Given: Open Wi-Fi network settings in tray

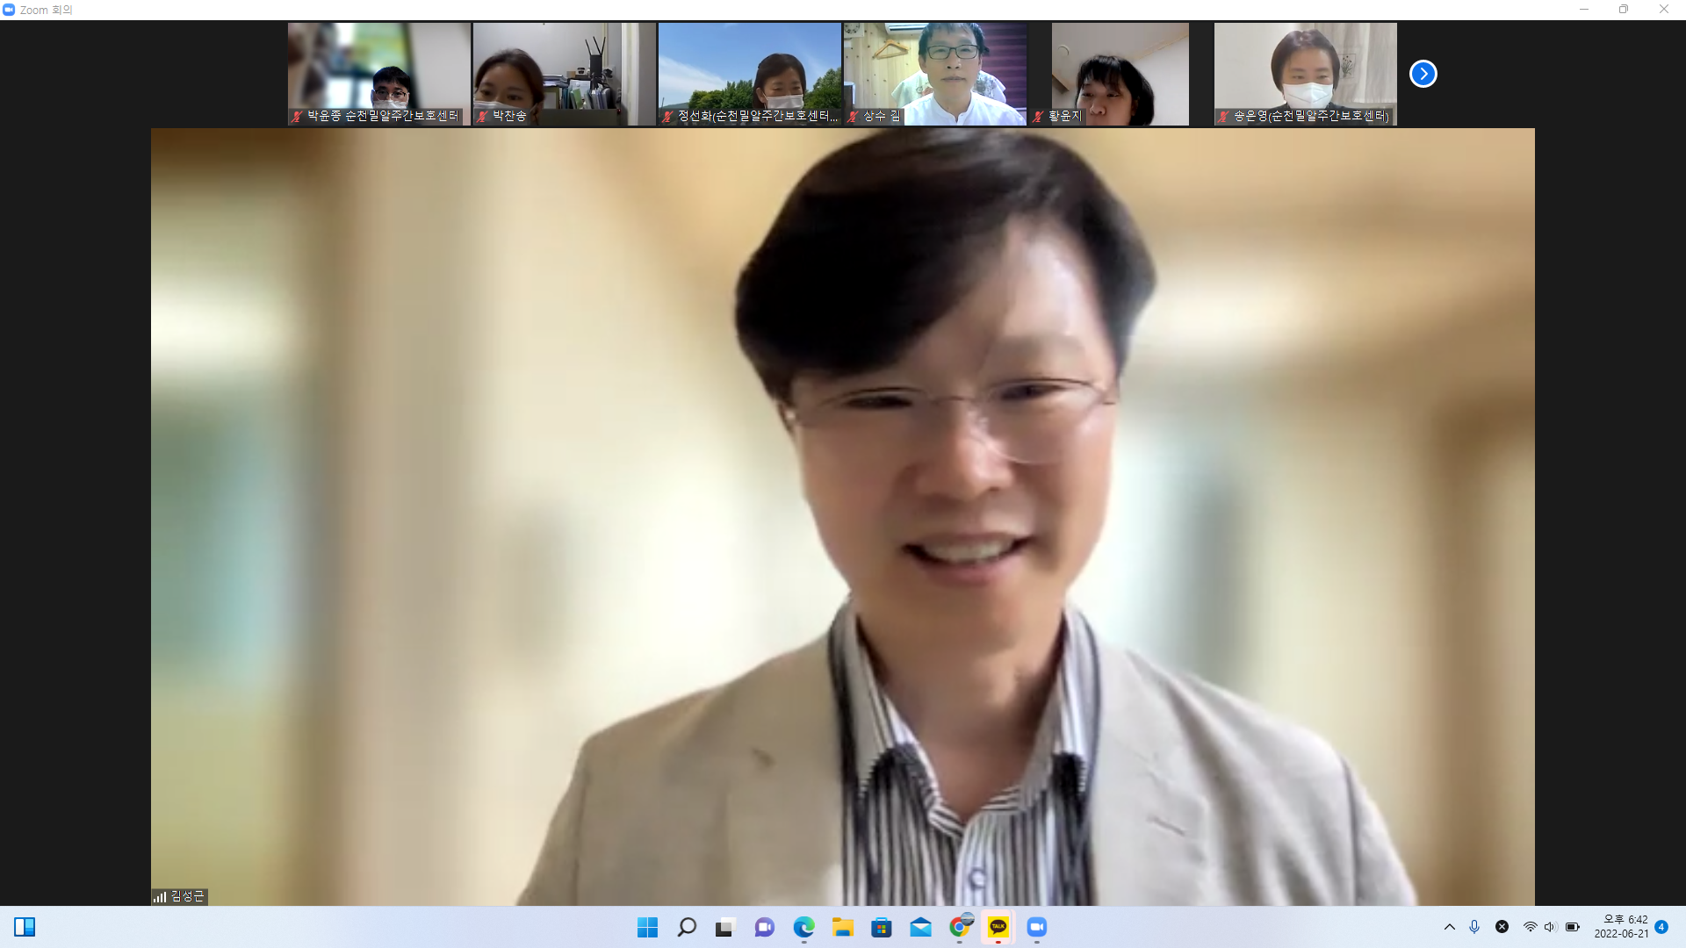Looking at the screenshot, I should [1530, 927].
